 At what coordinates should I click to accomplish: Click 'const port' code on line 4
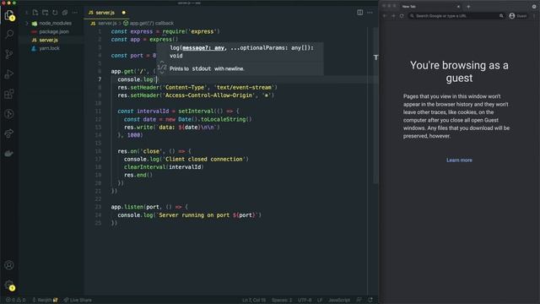point(127,55)
